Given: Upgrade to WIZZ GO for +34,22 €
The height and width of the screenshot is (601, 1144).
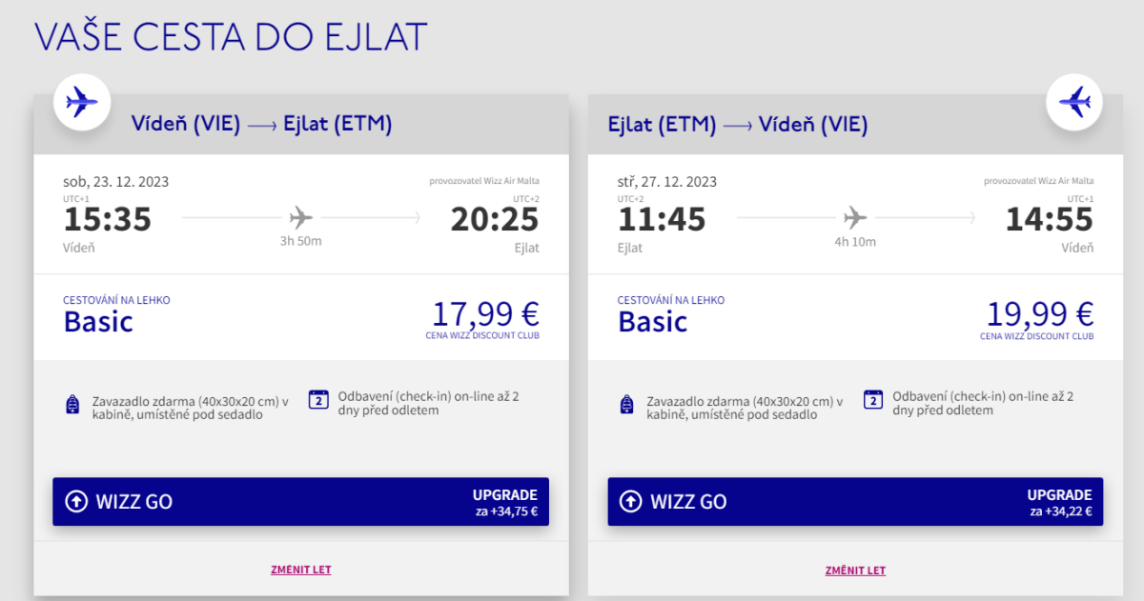Looking at the screenshot, I should click(855, 502).
